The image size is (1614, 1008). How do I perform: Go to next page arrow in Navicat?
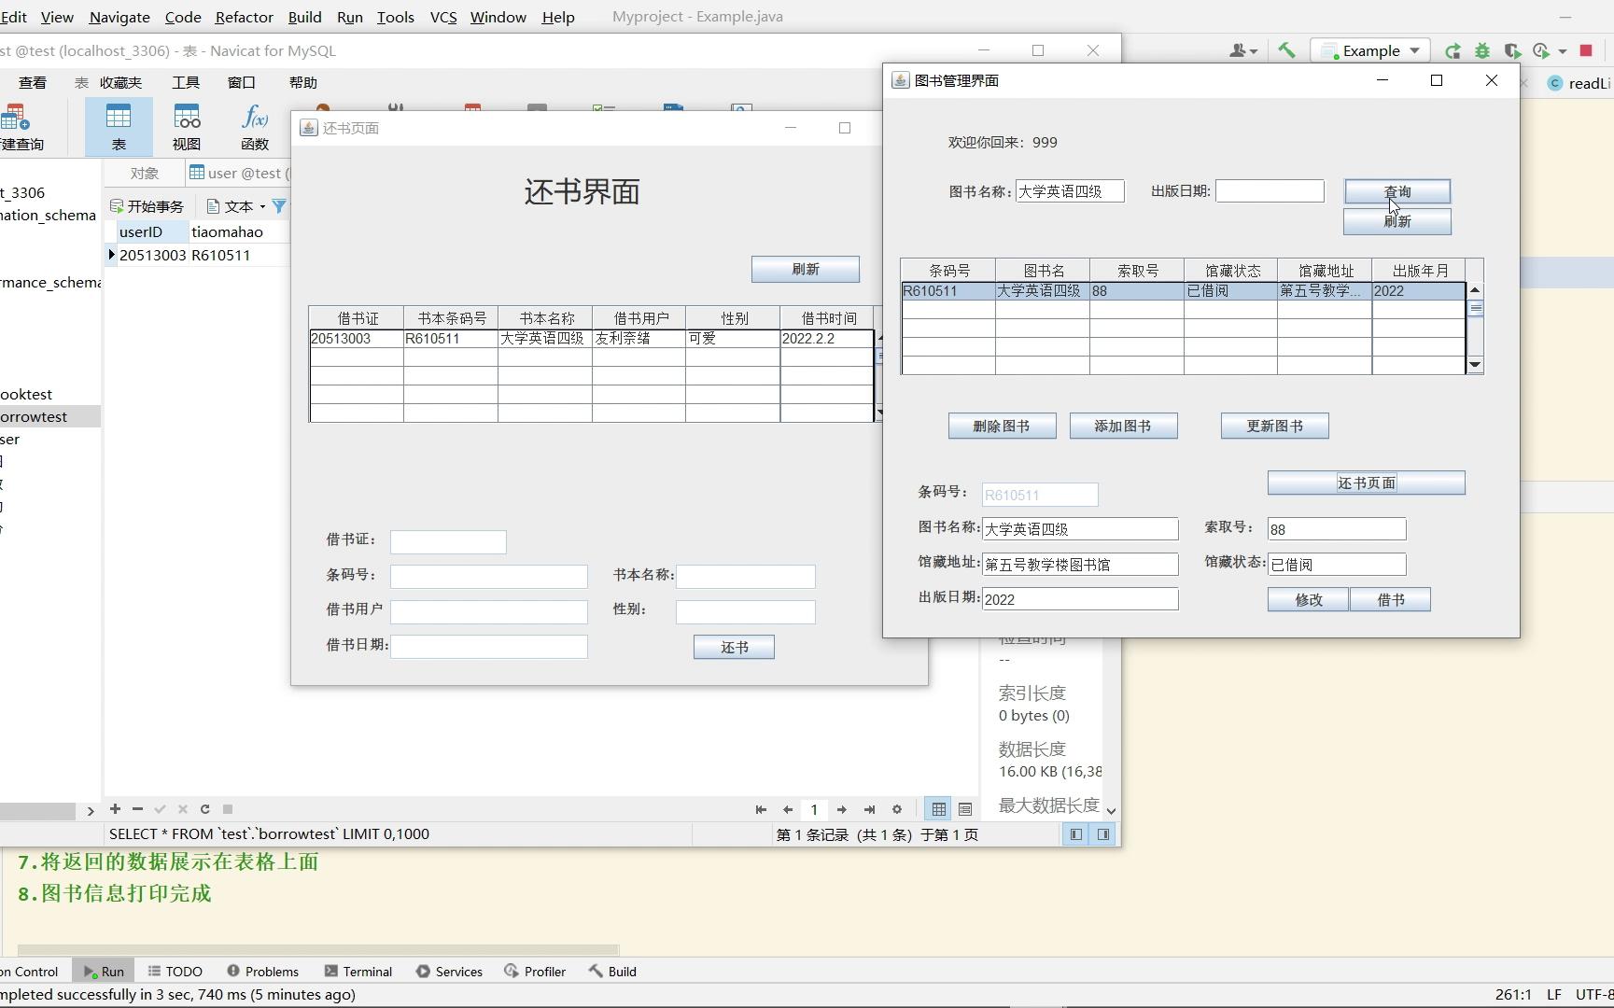click(x=842, y=810)
